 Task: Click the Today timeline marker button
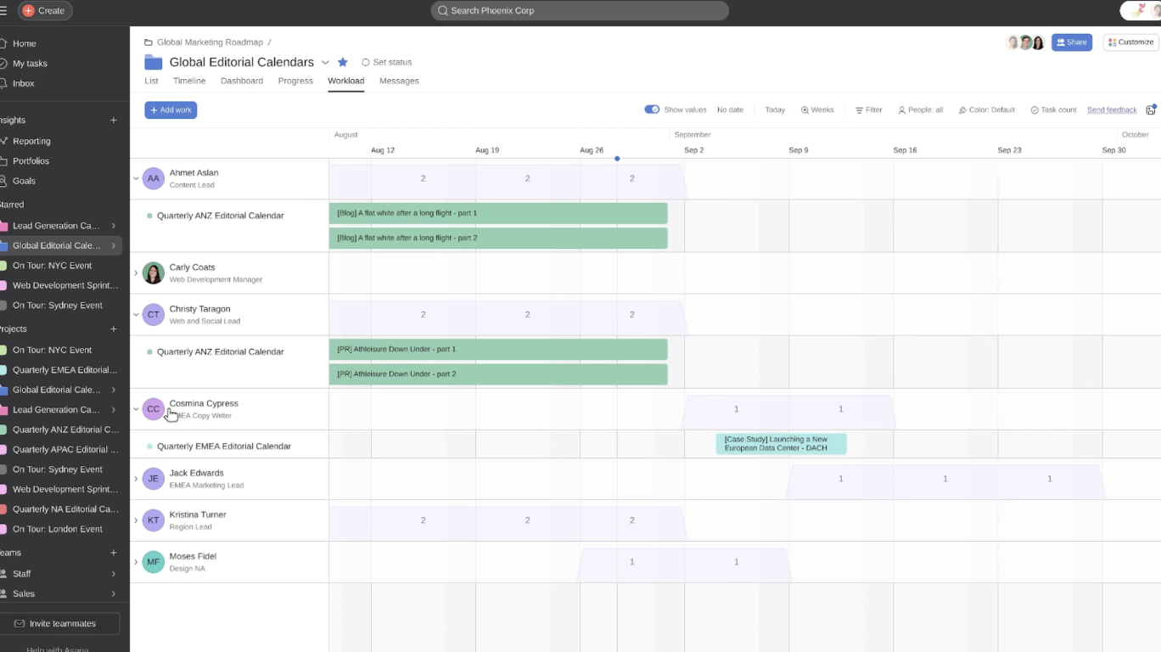(x=775, y=110)
